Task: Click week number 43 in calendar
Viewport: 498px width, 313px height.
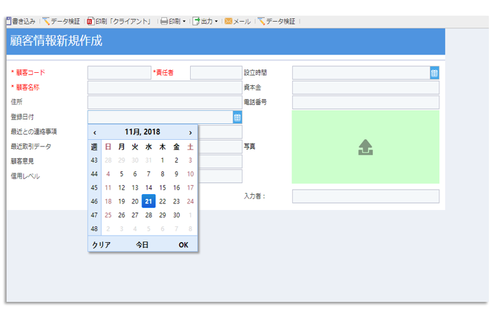Action: tap(94, 160)
